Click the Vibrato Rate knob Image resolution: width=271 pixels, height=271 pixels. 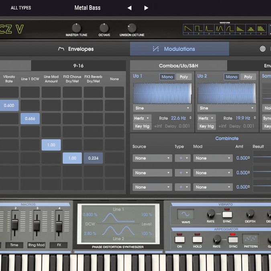211,214
